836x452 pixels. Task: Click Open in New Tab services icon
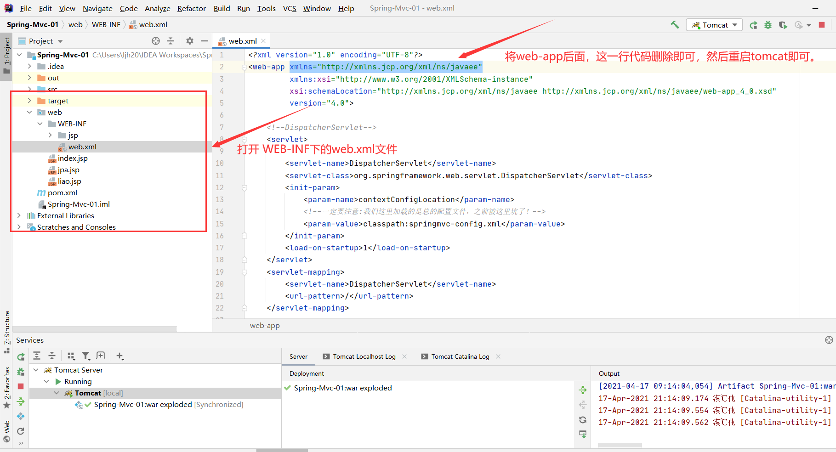click(x=101, y=356)
